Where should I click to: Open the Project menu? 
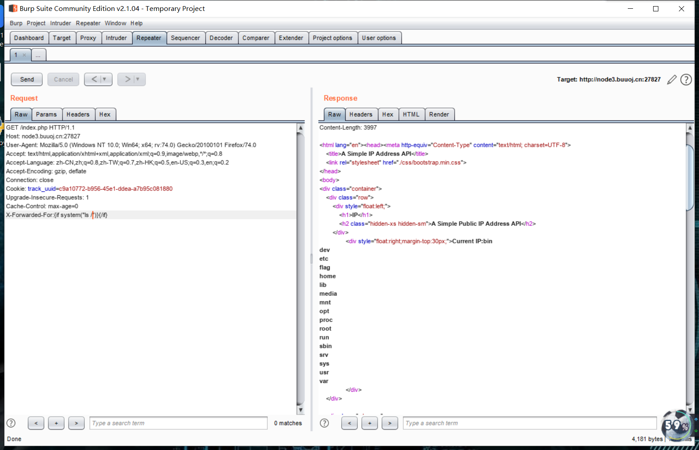[x=36, y=23]
